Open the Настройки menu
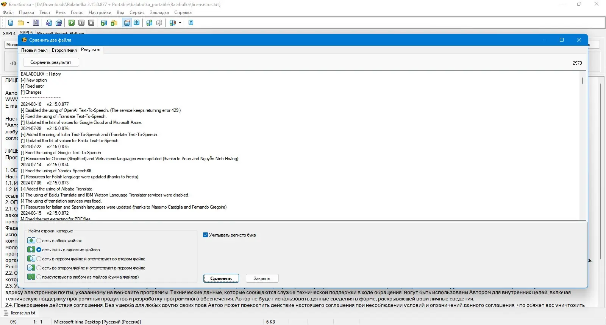The image size is (606, 325). [100, 12]
